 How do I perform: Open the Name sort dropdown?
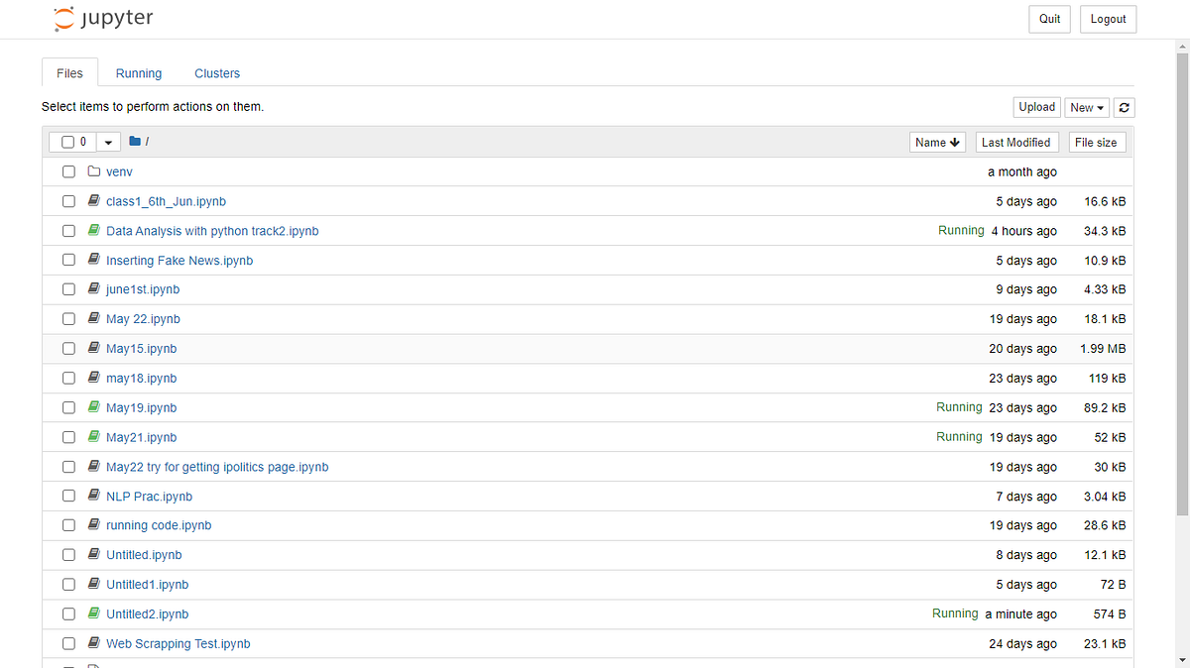(936, 142)
